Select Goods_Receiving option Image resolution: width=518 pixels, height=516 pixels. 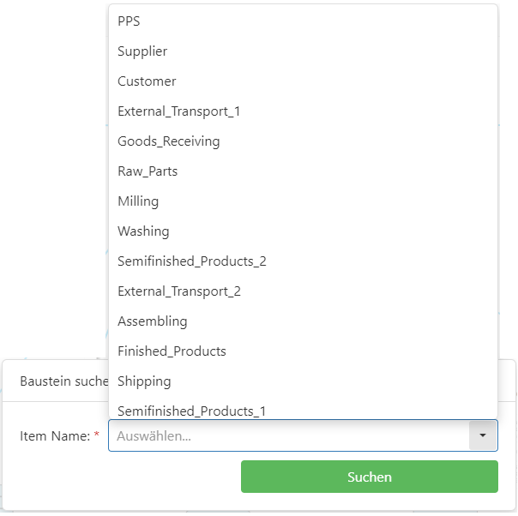point(168,141)
